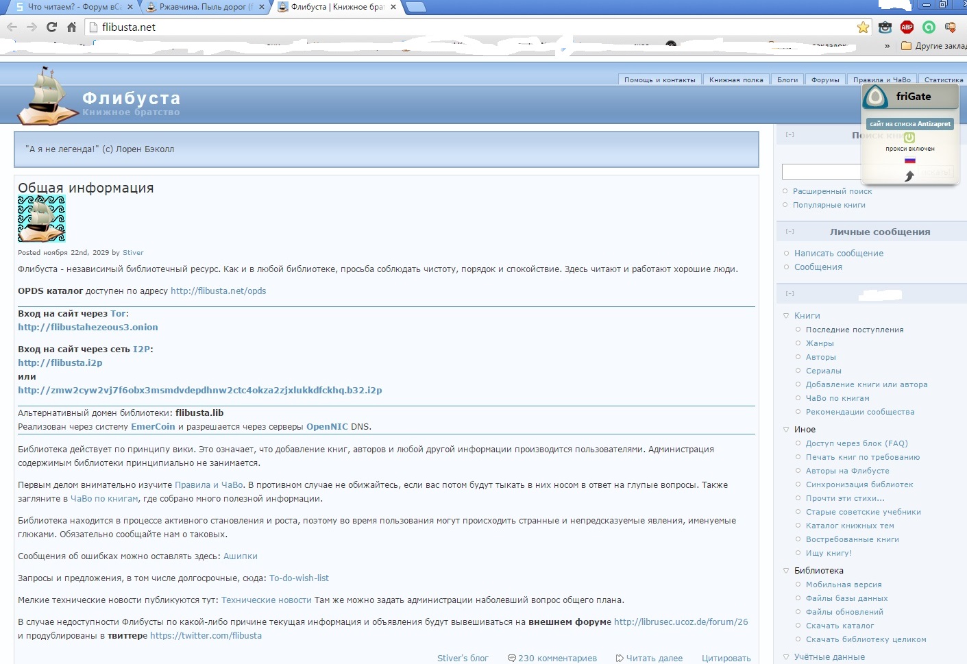The height and width of the screenshot is (664, 967).
Task: Collapse the Иное menu section
Action: pyautogui.click(x=786, y=430)
